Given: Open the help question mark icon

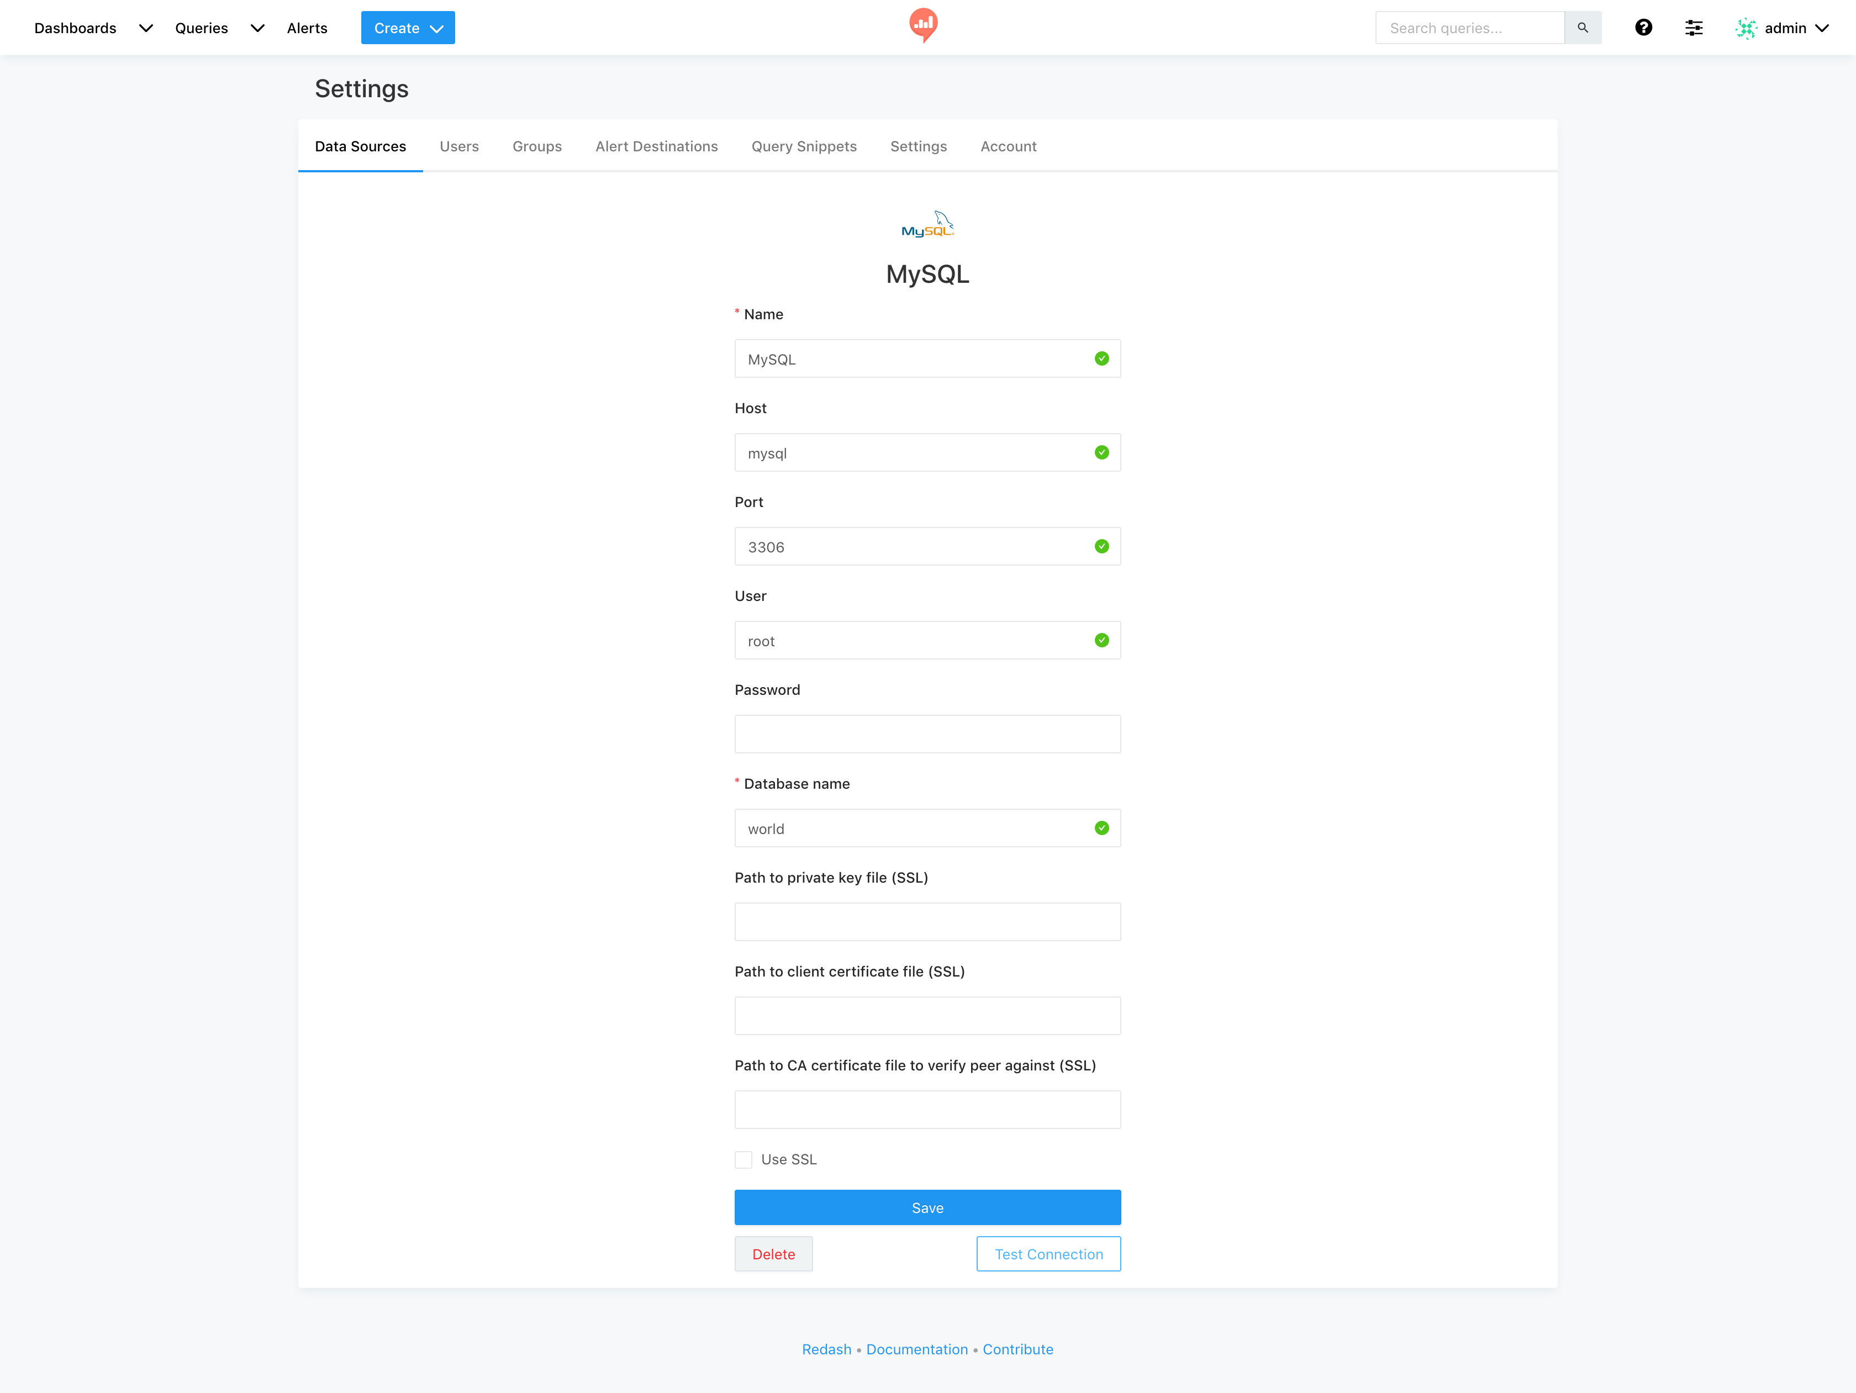Looking at the screenshot, I should tap(1643, 28).
